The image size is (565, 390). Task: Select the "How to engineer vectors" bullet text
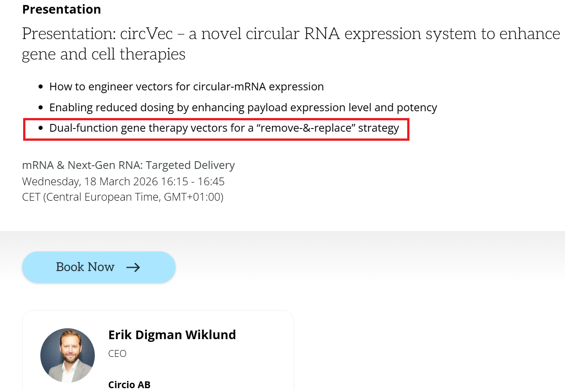click(186, 87)
